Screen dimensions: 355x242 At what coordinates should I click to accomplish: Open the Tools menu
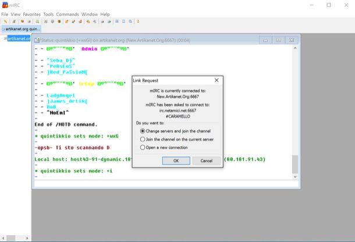tap(48, 15)
